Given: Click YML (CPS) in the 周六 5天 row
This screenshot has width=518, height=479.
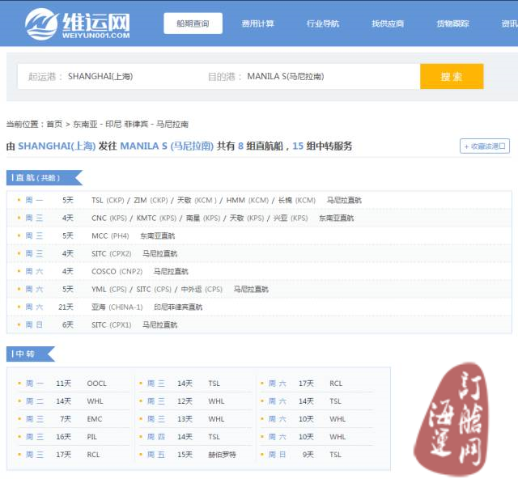Looking at the screenshot, I should [x=109, y=290].
